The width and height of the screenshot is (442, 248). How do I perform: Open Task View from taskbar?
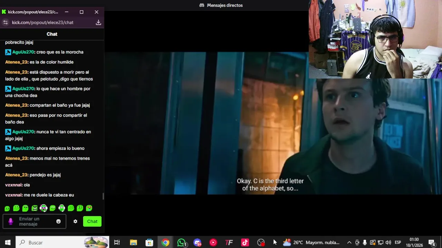tap(117, 242)
